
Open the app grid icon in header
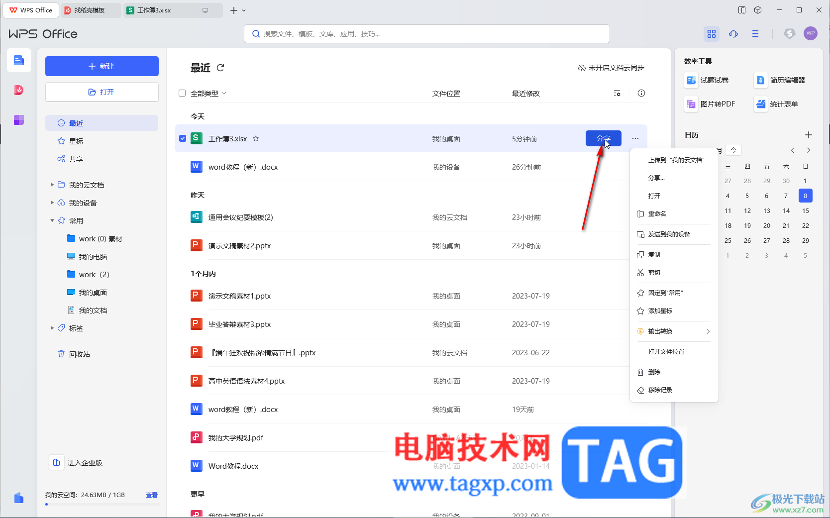pos(712,34)
